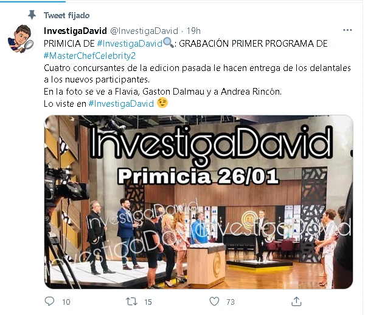Click the pinned tweet pin icon
This screenshot has height=315, width=365.
tap(32, 15)
